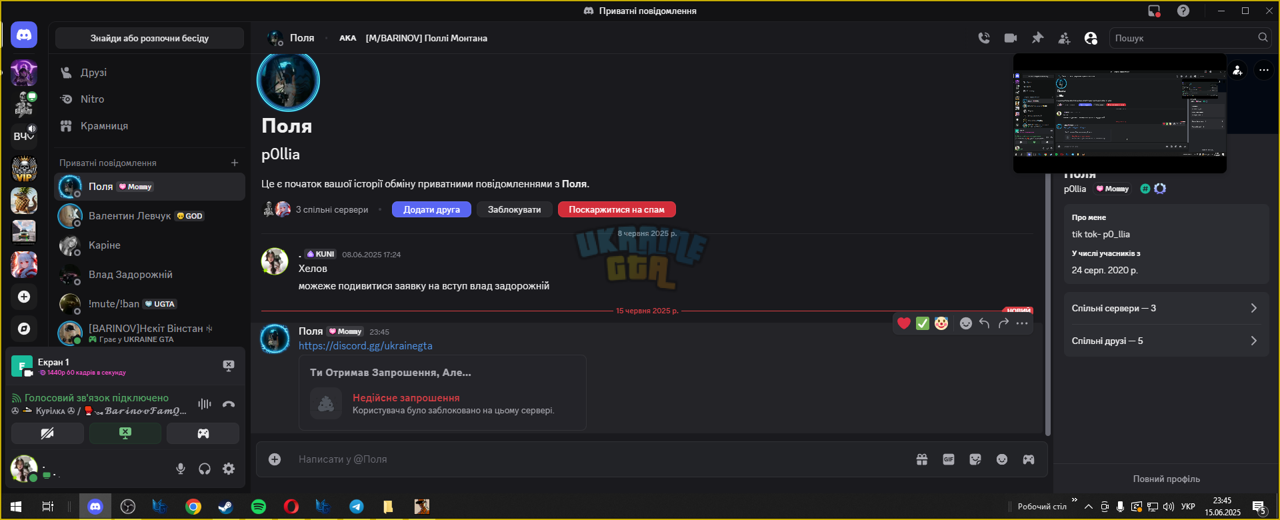This screenshot has width=1280, height=520.
Task: Open Steam from the taskbar
Action: tap(226, 507)
